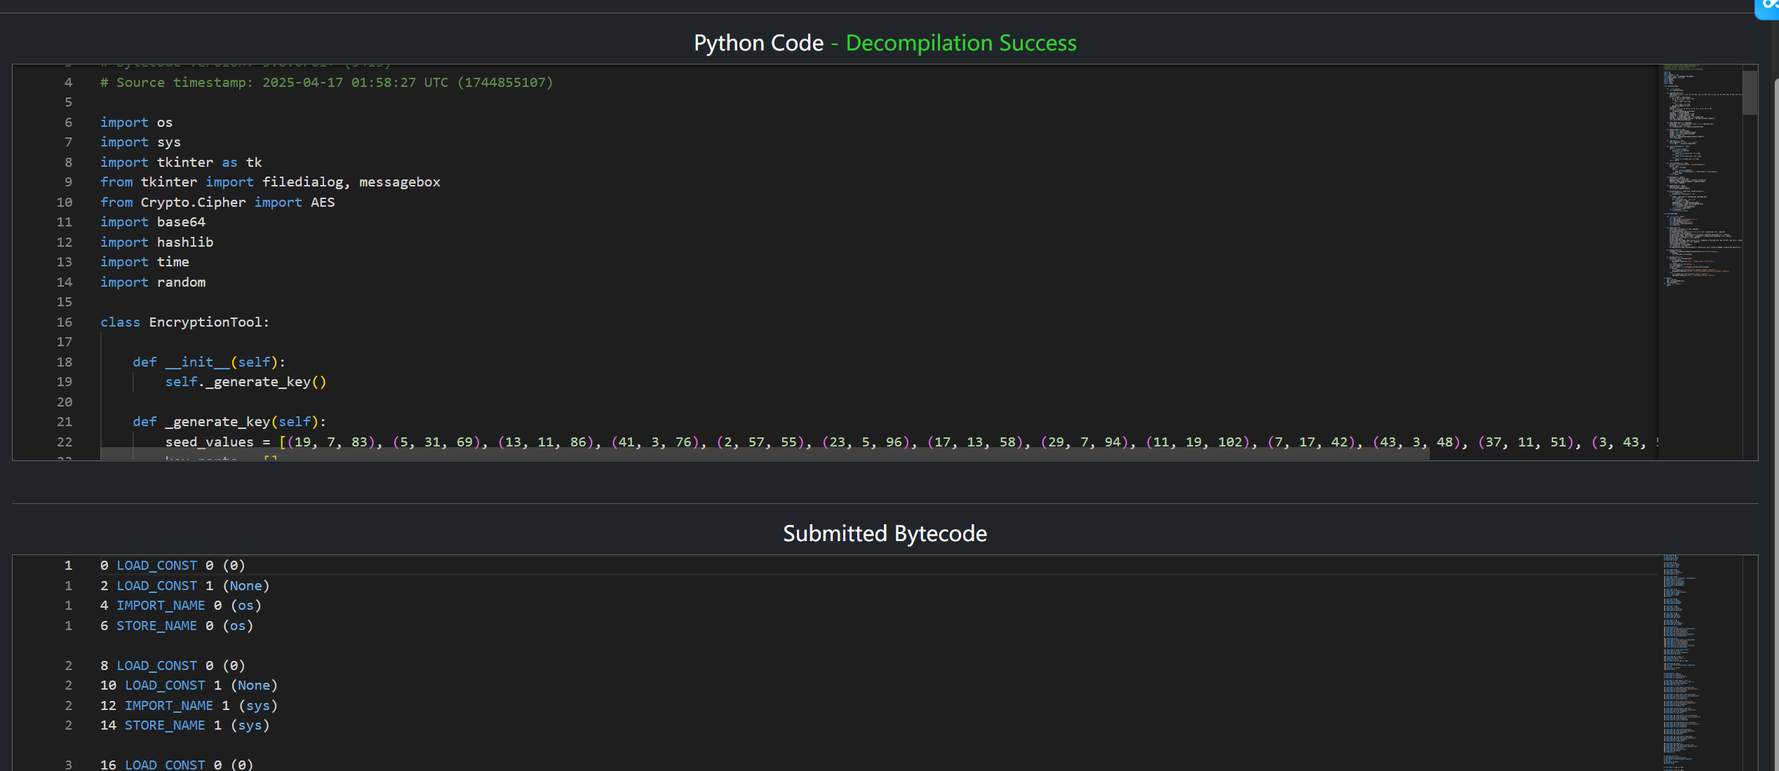The image size is (1779, 771).
Task: Place cursor on 'class EncryptionTool:' line
Action: click(184, 322)
